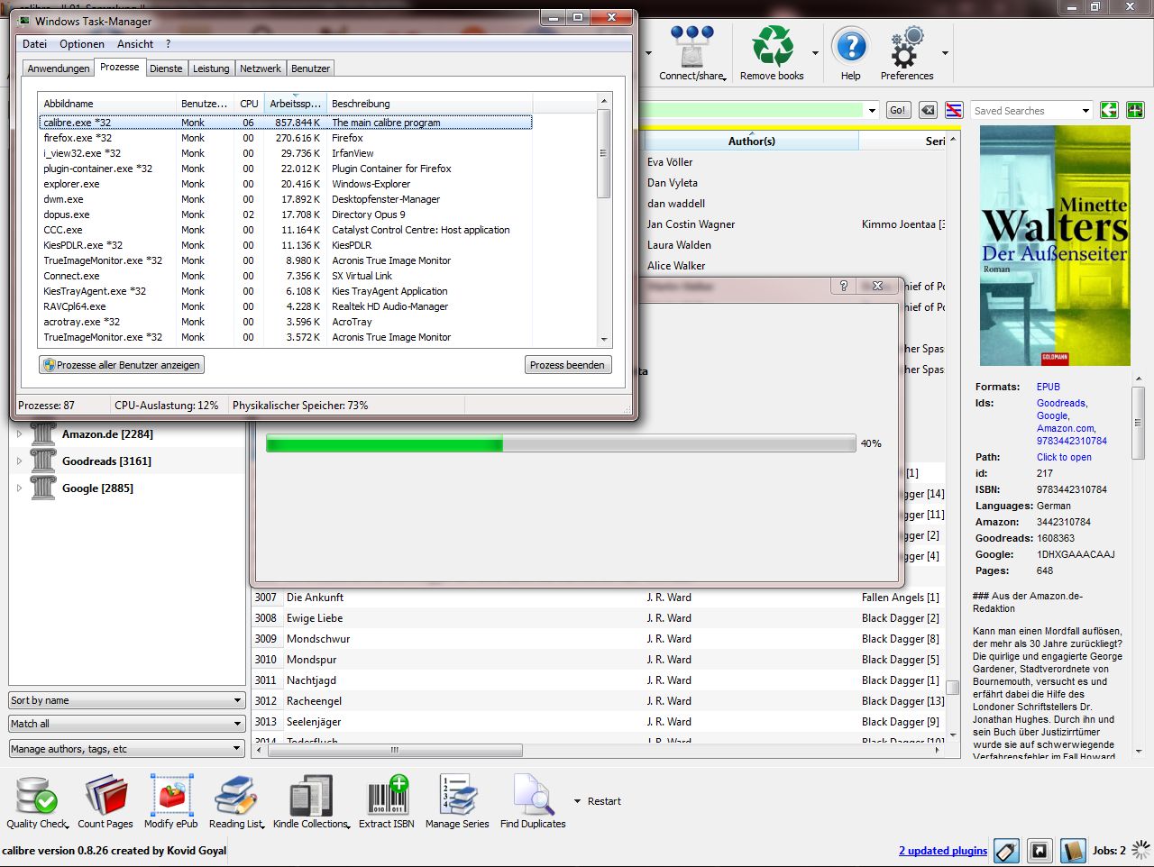This screenshot has height=867, width=1154.
Task: Click the green plus save-search icon
Action: 1135,110
